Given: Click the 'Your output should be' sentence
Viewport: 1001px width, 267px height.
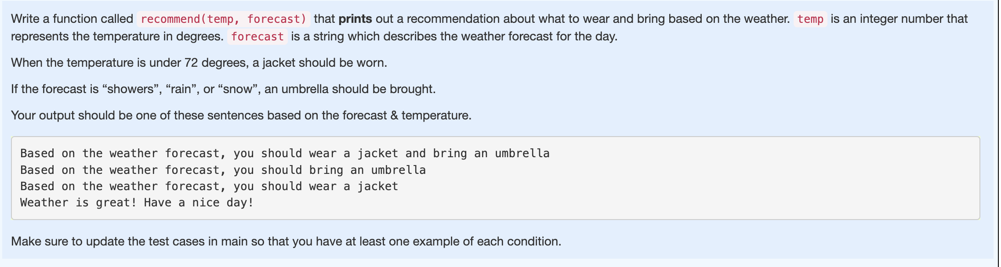Looking at the screenshot, I should click(241, 115).
